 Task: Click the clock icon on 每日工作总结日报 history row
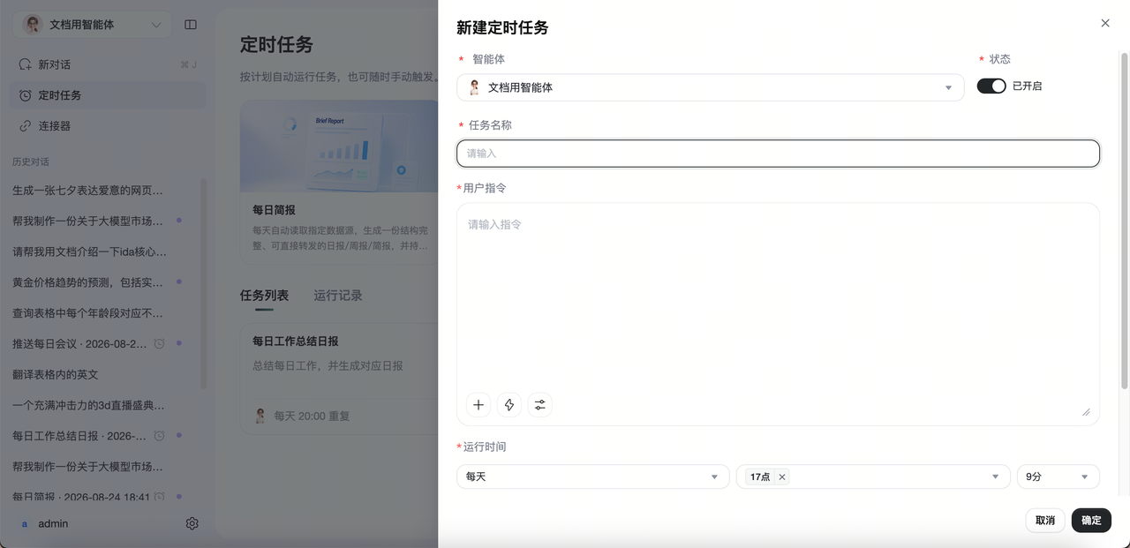[160, 436]
